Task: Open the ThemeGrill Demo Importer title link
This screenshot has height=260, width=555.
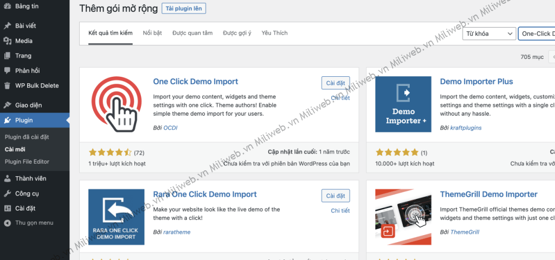Action: pyautogui.click(x=489, y=195)
